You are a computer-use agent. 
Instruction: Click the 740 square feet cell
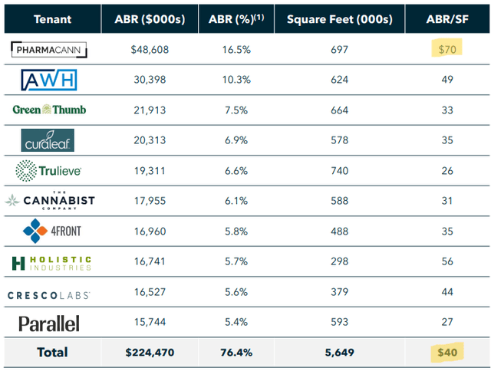(x=339, y=171)
